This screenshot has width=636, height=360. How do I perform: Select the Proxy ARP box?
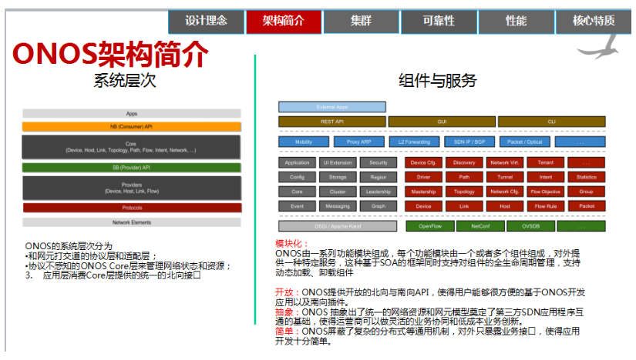pos(359,142)
